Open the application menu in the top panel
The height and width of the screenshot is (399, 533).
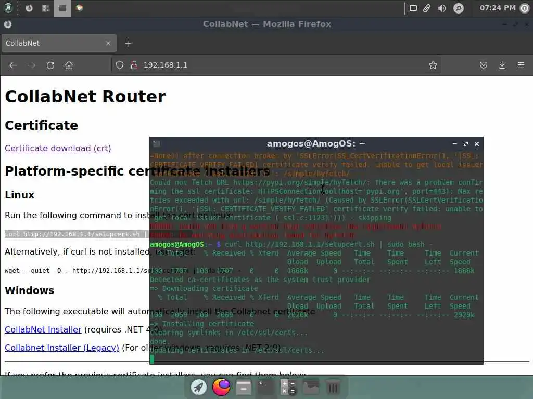pyautogui.click(x=8, y=8)
